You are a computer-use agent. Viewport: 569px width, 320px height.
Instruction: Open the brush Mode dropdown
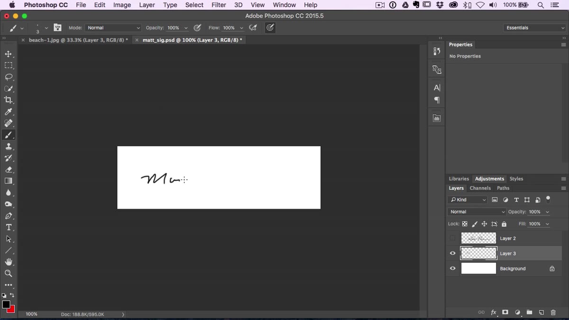[113, 28]
